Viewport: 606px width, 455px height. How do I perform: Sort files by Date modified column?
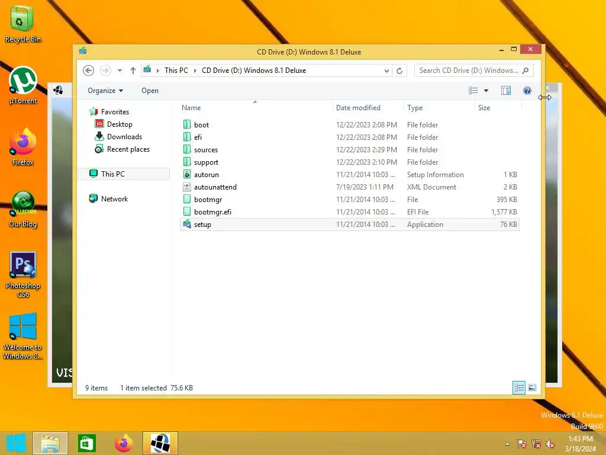pyautogui.click(x=368, y=108)
